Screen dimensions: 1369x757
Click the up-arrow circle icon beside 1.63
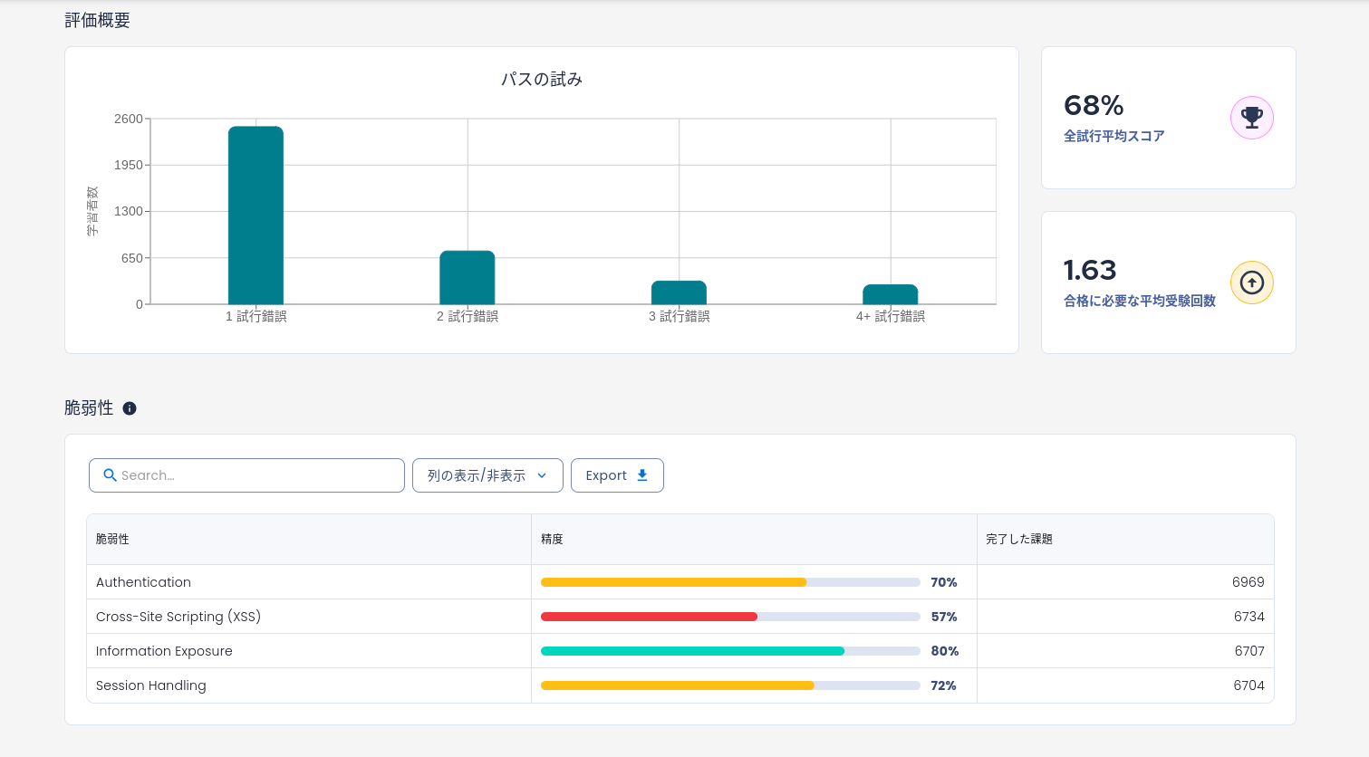1251,283
